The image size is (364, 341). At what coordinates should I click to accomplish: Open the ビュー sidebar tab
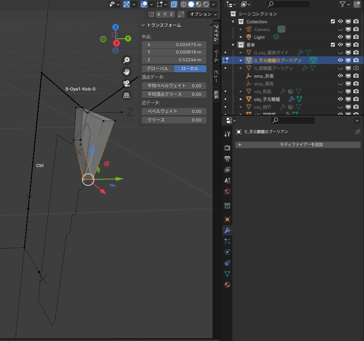click(216, 76)
